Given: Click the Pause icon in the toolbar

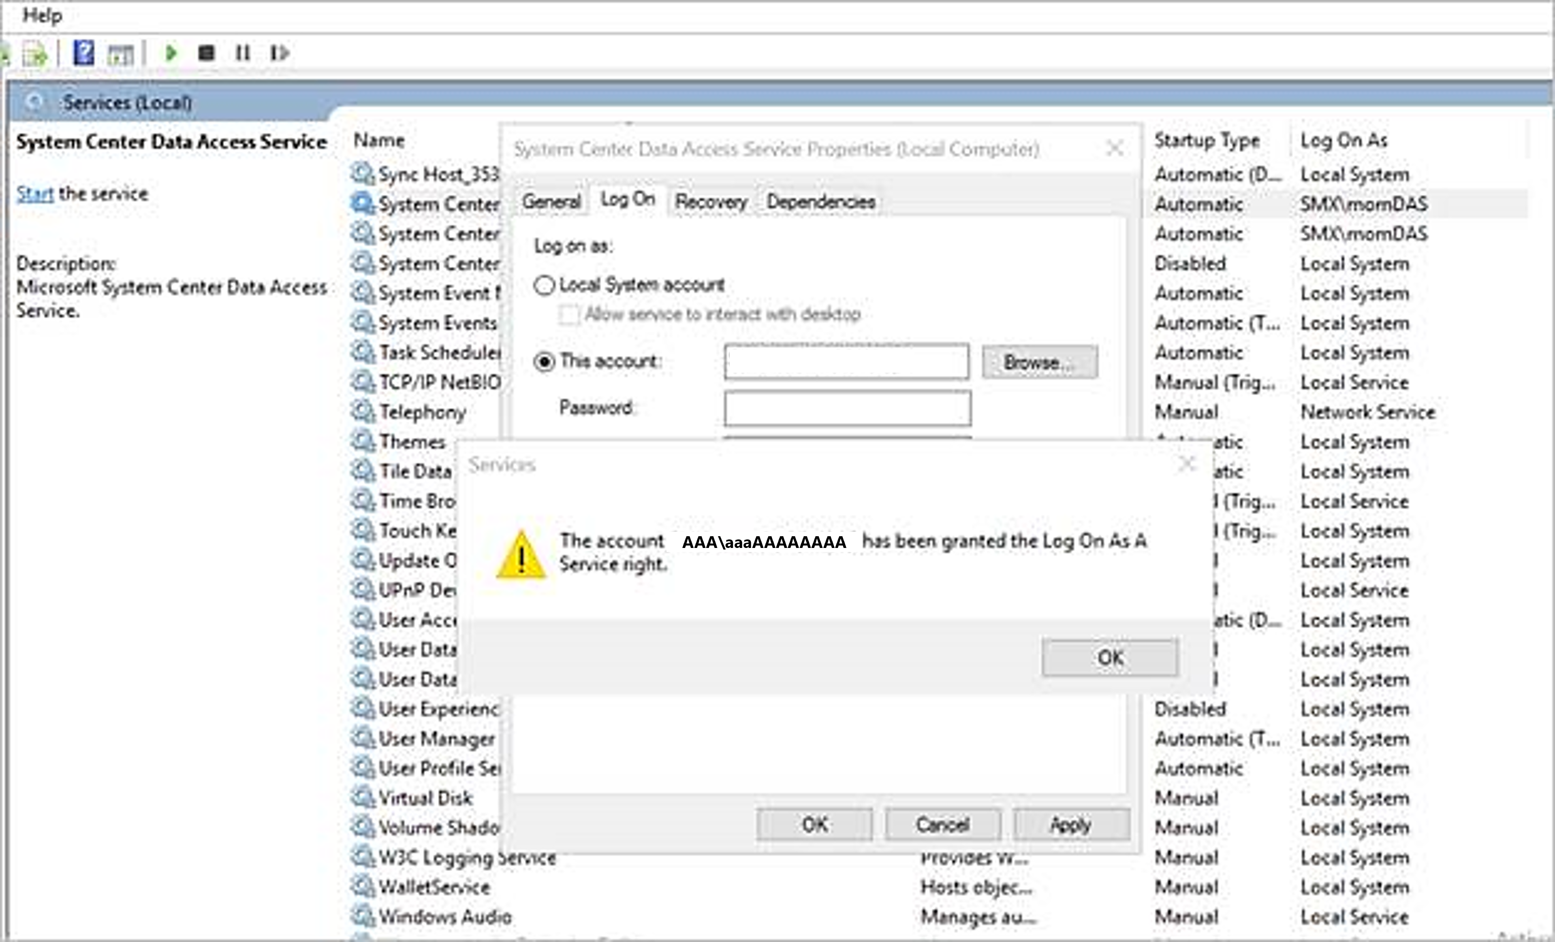Looking at the screenshot, I should point(243,53).
